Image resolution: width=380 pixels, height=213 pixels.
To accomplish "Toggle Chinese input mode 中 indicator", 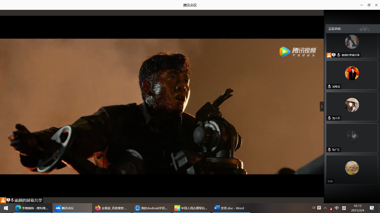I will point(337,208).
